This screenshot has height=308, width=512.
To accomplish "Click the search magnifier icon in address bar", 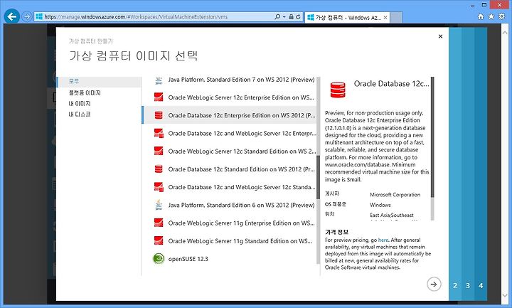I will 277,16.
